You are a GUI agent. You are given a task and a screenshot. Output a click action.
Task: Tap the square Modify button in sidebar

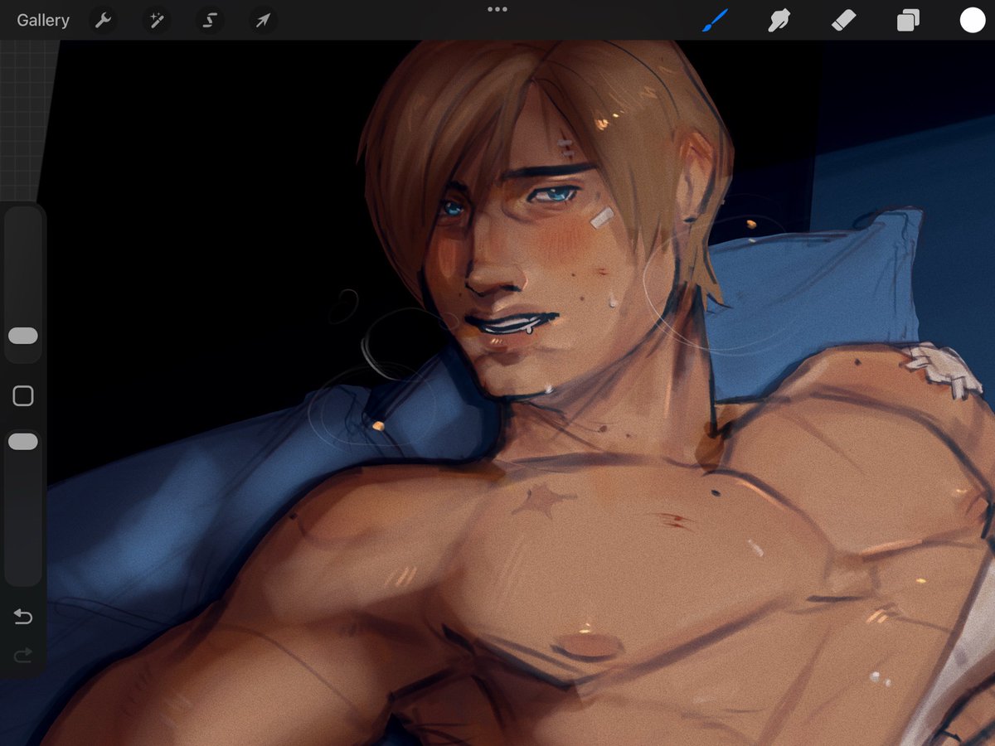(x=23, y=396)
